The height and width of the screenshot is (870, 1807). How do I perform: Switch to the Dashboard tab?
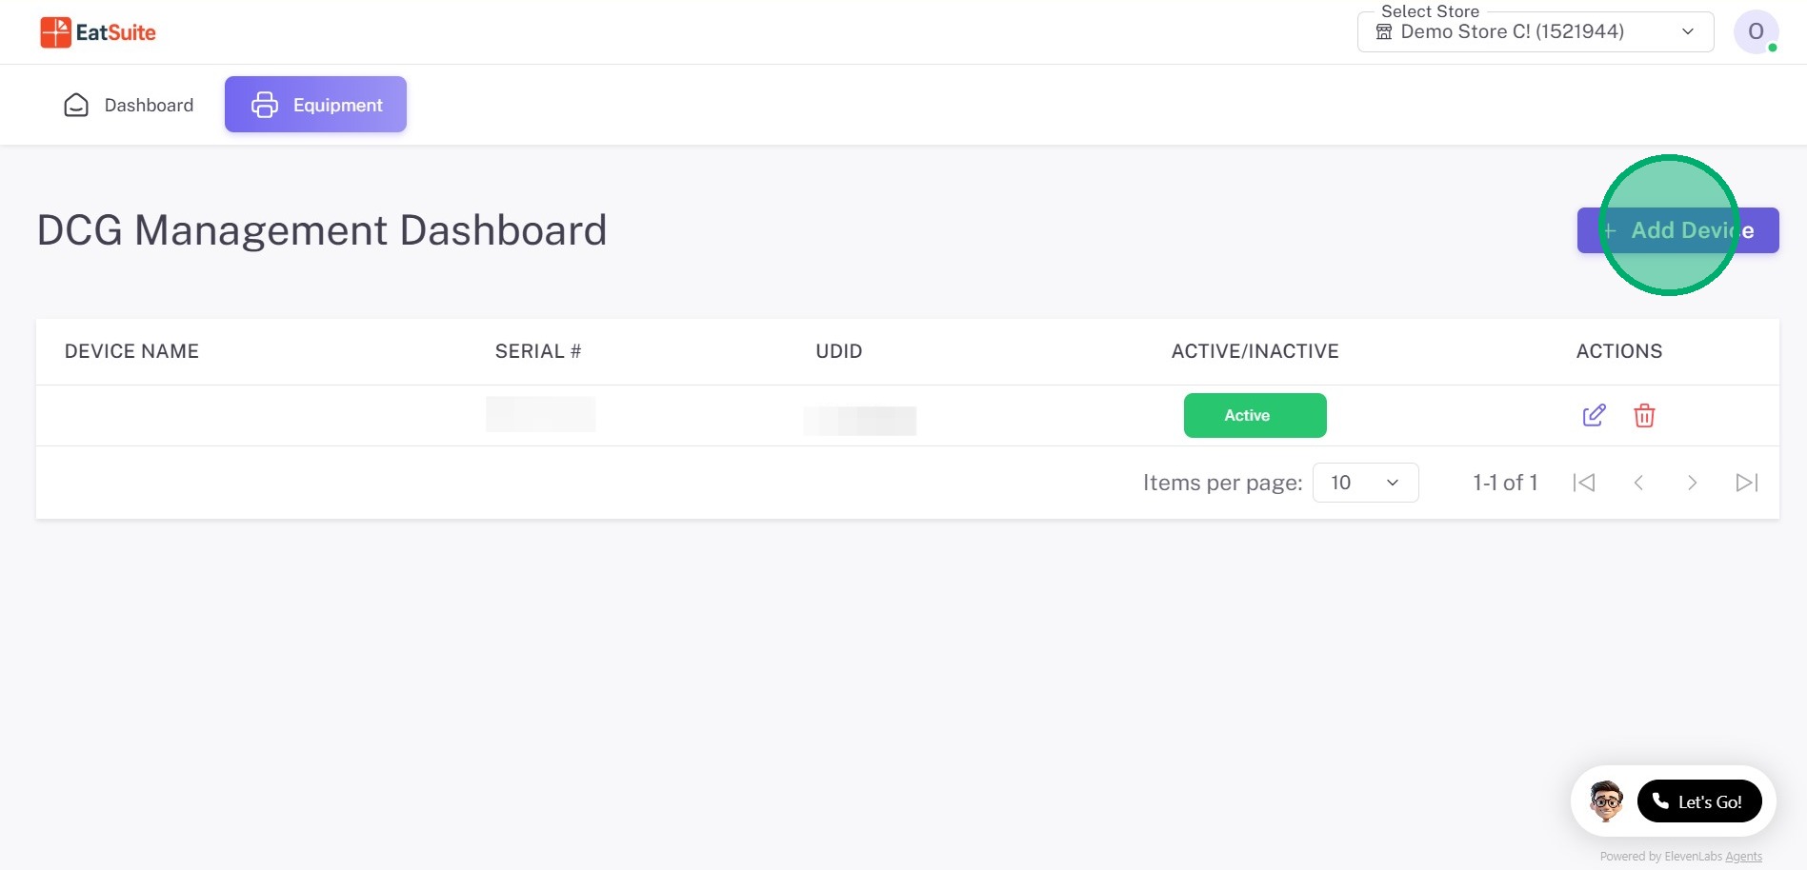129,105
